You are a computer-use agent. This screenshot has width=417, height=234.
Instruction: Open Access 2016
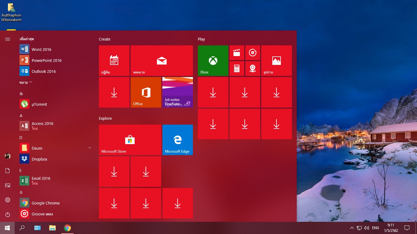coord(55,126)
